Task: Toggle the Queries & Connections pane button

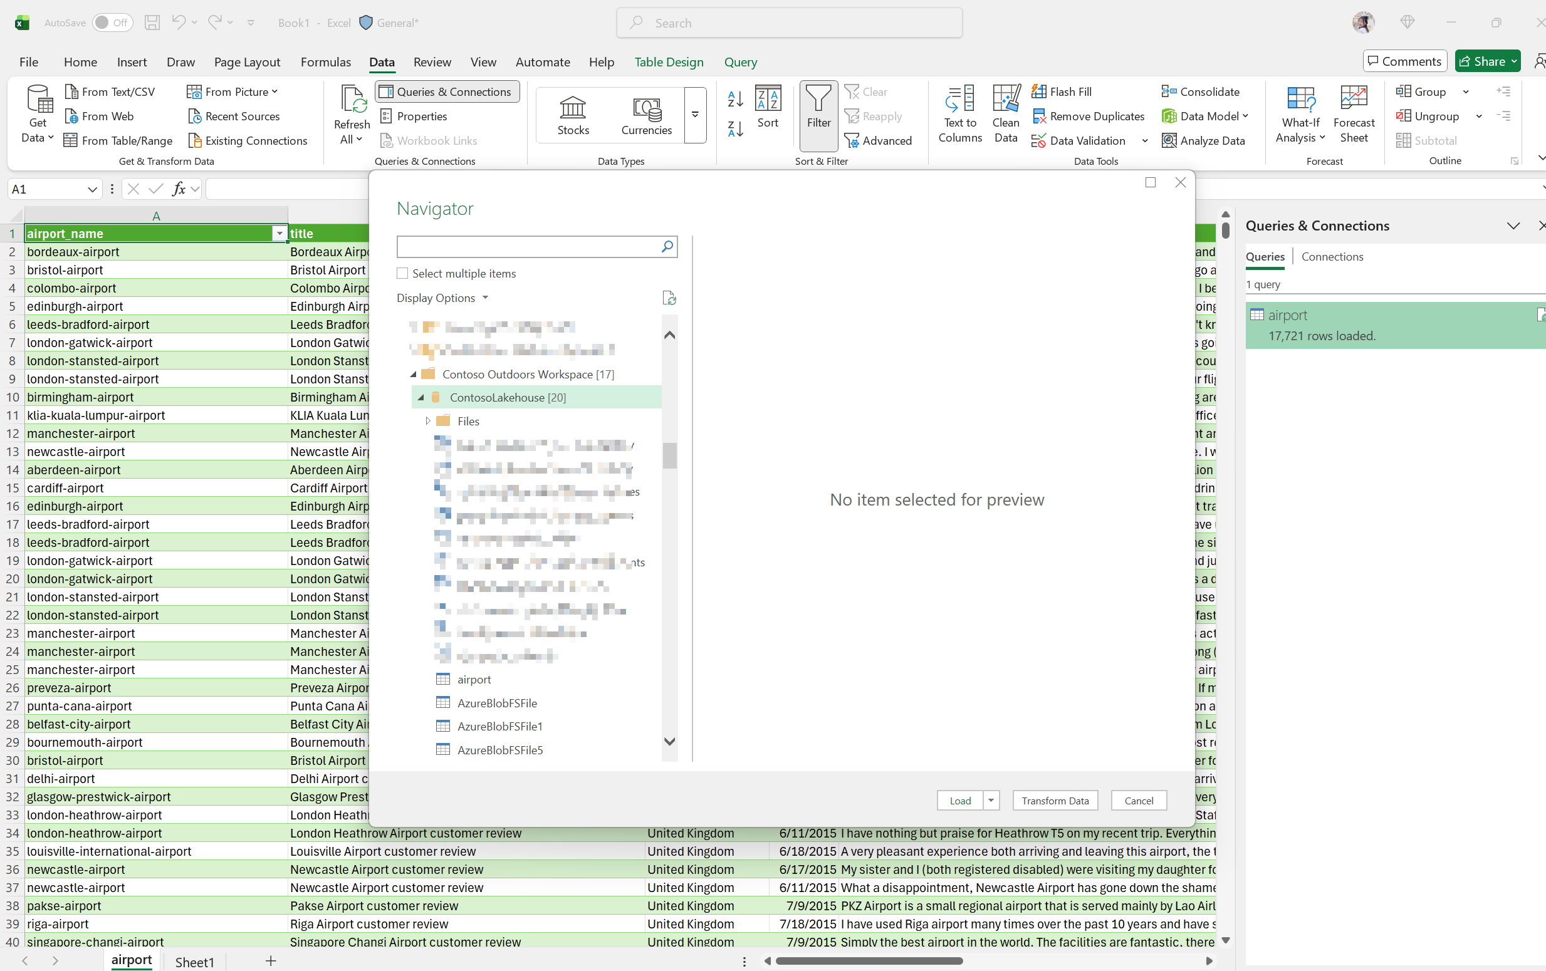Action: [x=447, y=91]
